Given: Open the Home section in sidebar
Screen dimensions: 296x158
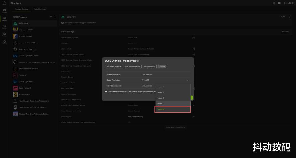Looking at the screenshot, I should 4,3.
